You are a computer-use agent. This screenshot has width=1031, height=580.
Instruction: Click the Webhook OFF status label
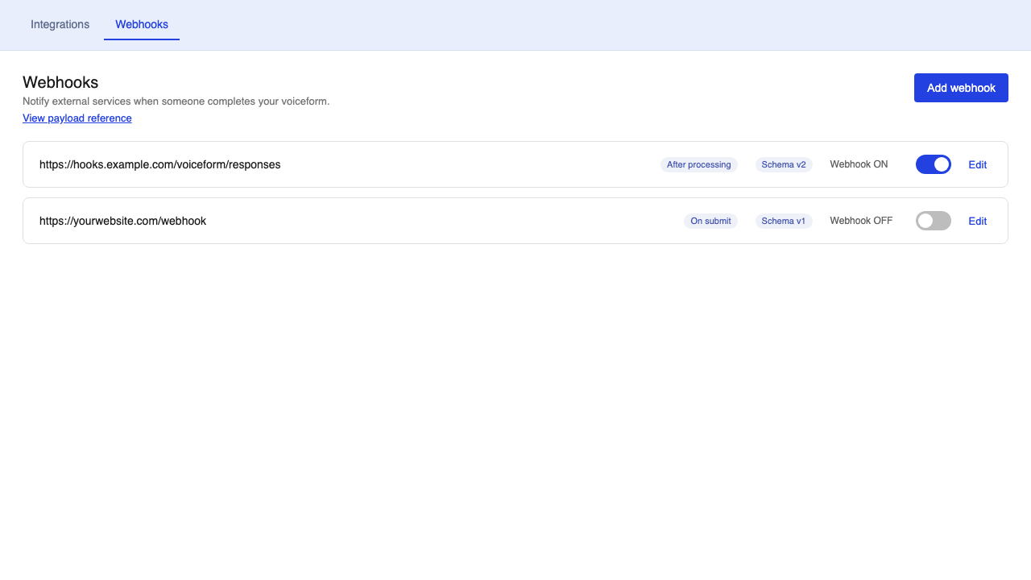coord(861,221)
